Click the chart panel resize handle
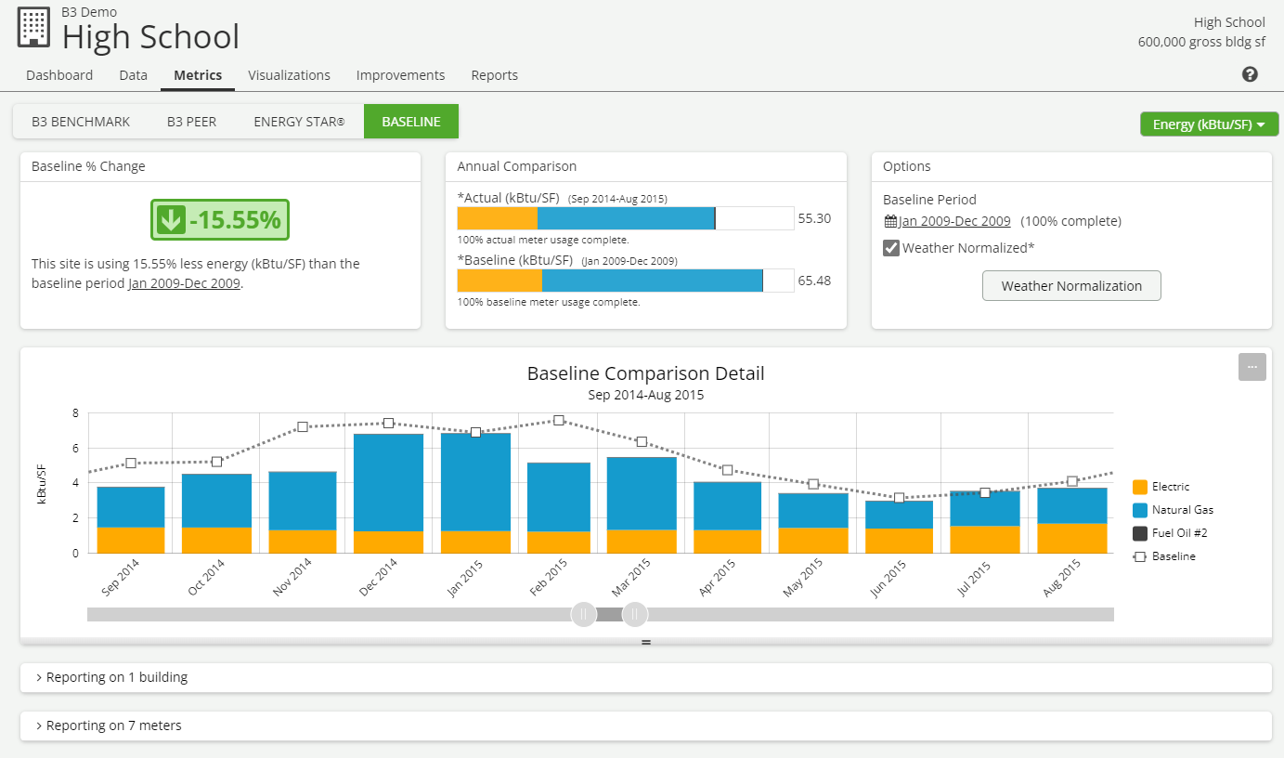Viewport: 1284px width, 758px height. click(646, 642)
